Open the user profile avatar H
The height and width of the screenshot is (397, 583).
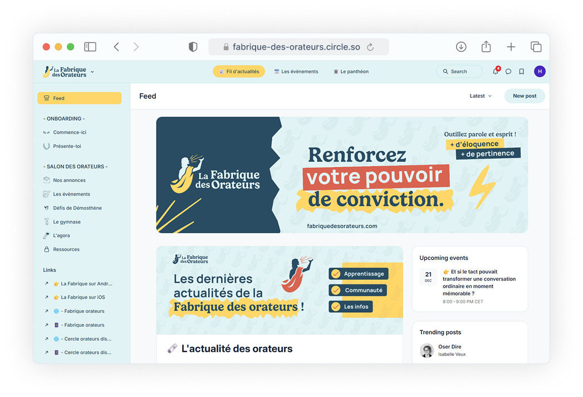(539, 71)
